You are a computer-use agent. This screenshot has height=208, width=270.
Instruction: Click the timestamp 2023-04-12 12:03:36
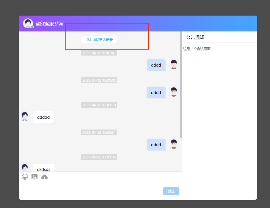pyautogui.click(x=99, y=157)
